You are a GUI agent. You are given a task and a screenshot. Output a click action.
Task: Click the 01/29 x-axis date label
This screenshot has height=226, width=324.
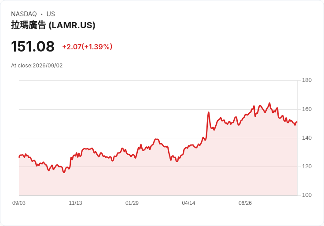132,203
